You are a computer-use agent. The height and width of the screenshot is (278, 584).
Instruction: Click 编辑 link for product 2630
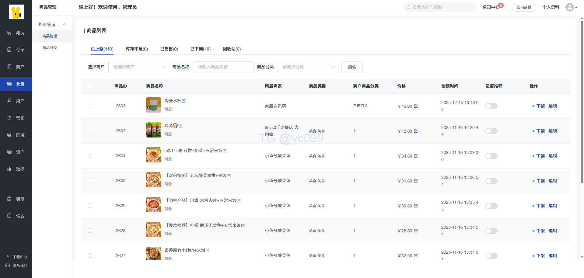point(552,181)
